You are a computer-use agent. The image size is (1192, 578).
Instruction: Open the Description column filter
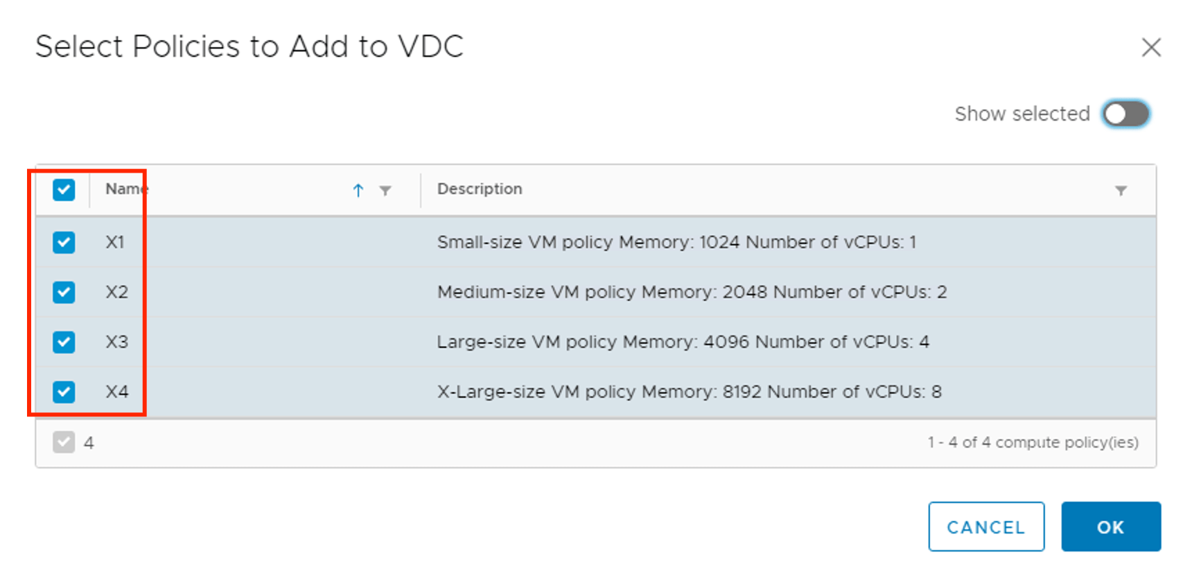tap(1121, 190)
